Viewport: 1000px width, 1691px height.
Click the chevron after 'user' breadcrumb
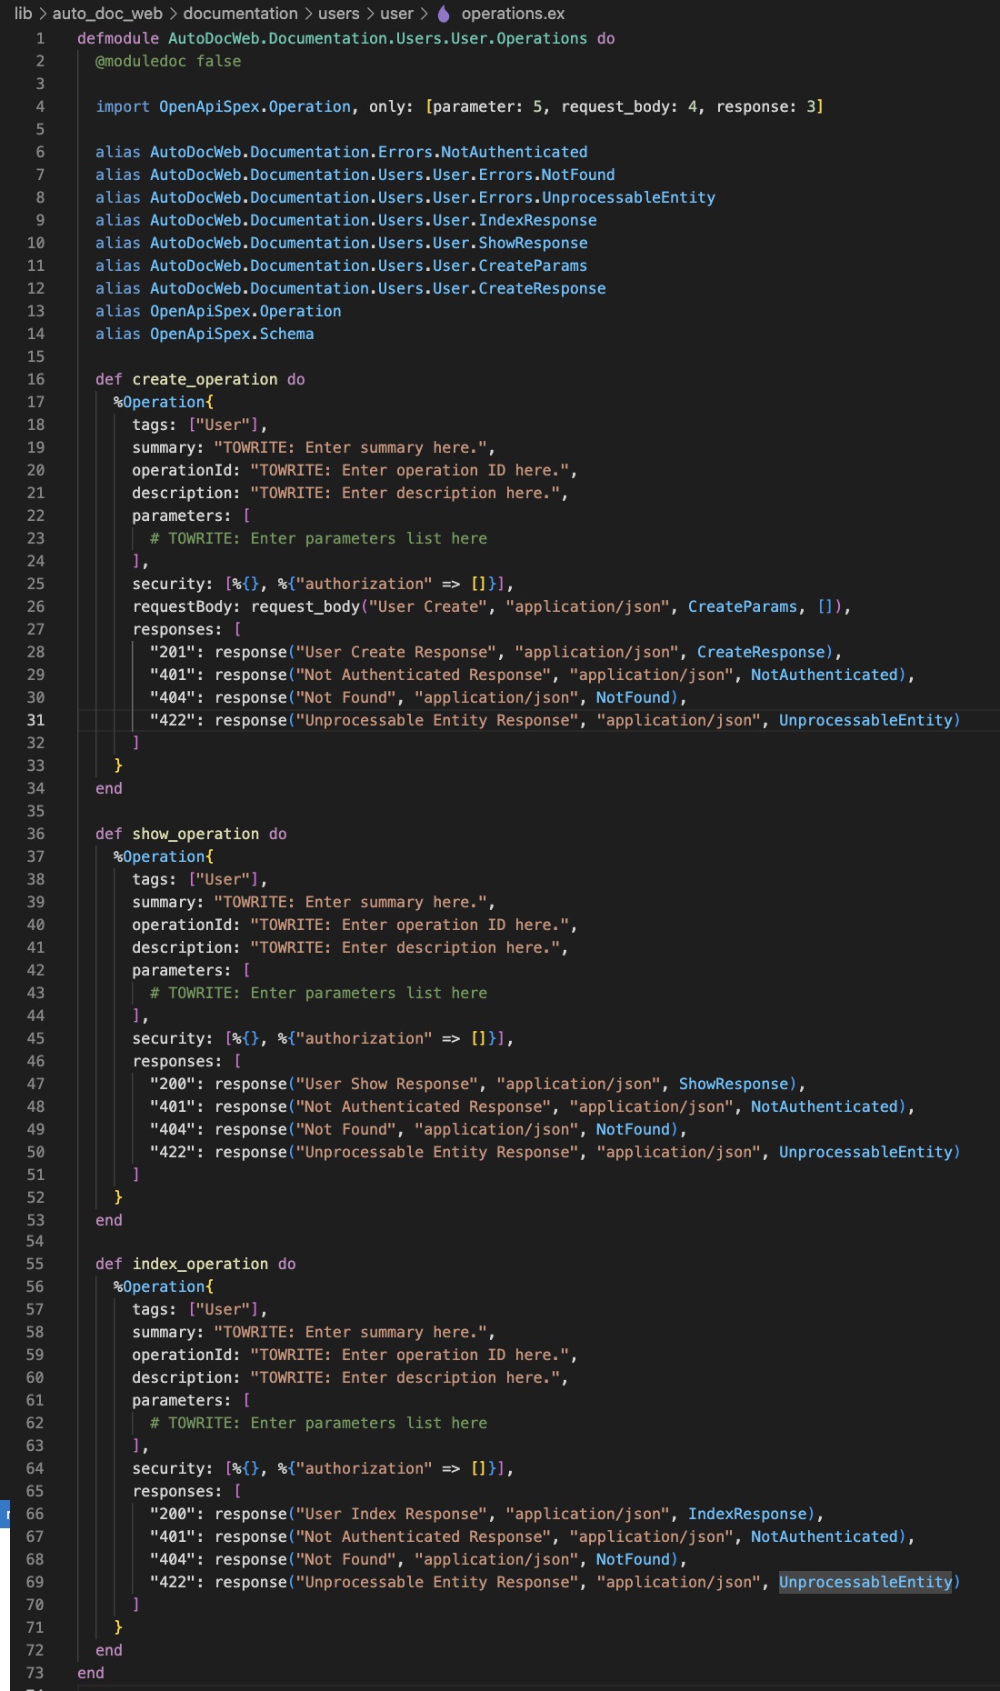click(424, 14)
